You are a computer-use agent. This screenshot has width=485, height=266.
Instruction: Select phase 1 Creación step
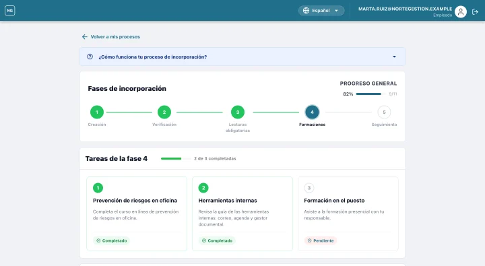97,112
